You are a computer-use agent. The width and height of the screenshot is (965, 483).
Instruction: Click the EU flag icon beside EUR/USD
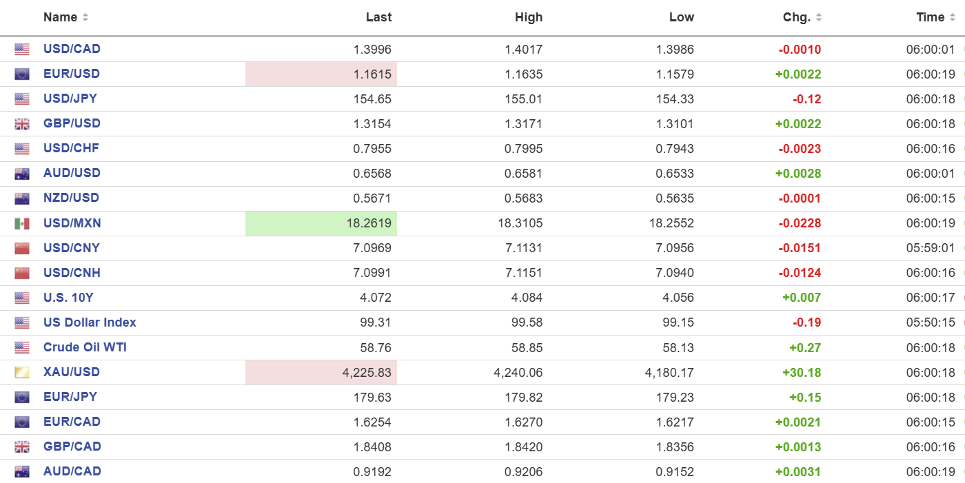point(22,74)
